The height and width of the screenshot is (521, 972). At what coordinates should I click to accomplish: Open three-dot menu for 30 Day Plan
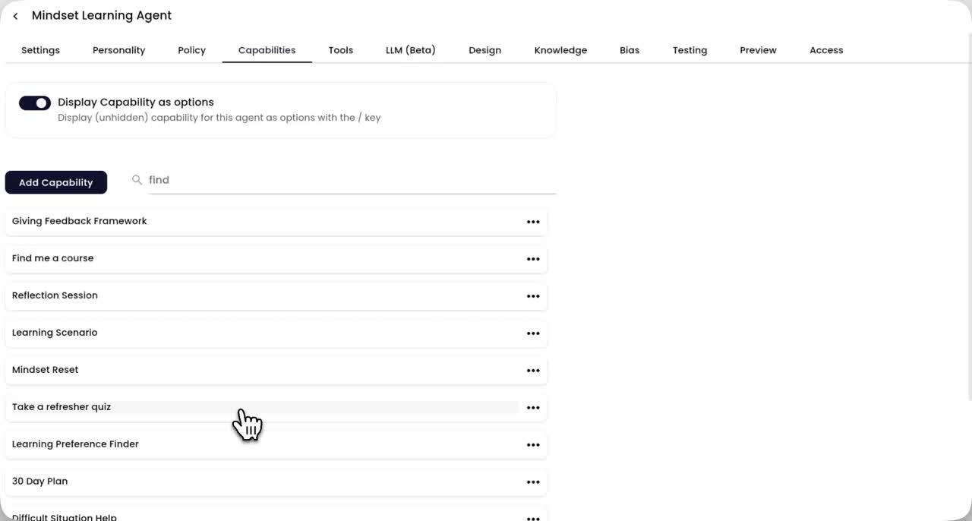click(533, 482)
